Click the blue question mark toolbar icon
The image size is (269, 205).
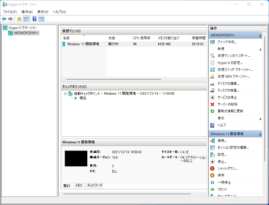pyautogui.click(x=34, y=19)
